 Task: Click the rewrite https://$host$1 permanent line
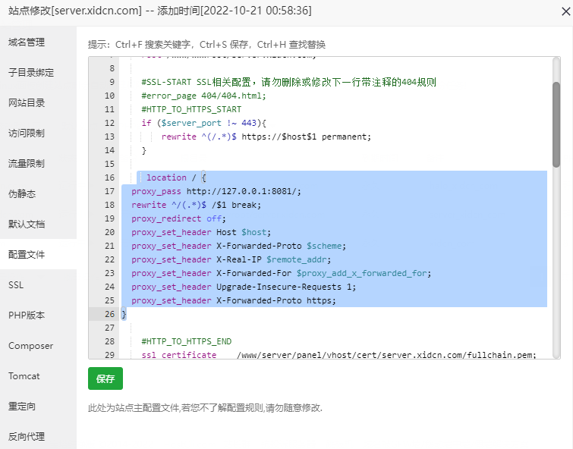coord(266,137)
